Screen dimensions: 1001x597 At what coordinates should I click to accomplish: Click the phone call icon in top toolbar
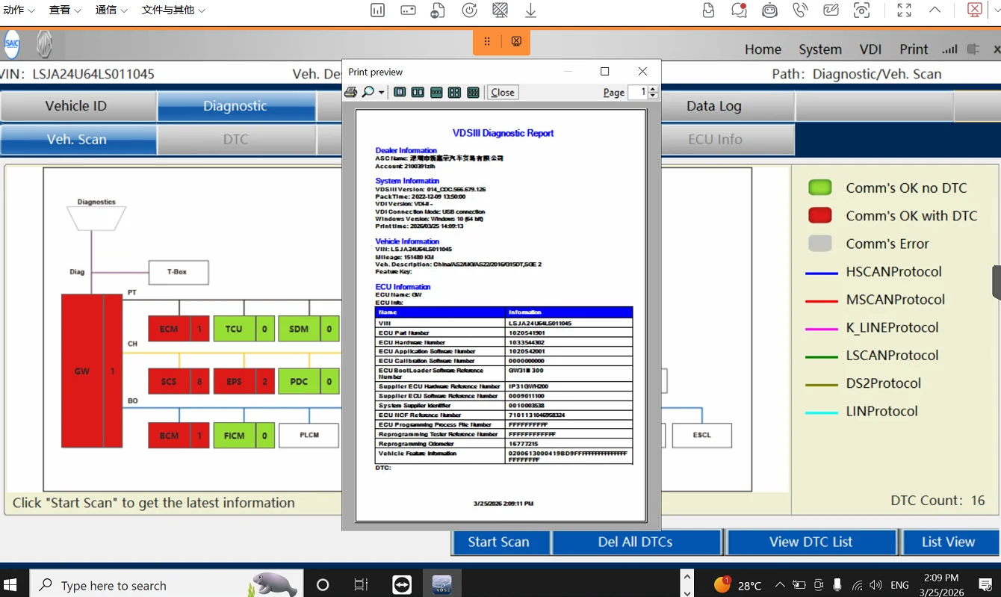coord(800,10)
